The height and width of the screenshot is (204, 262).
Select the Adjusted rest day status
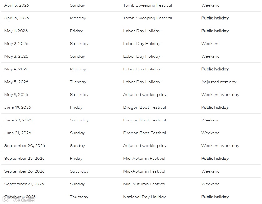click(x=219, y=82)
